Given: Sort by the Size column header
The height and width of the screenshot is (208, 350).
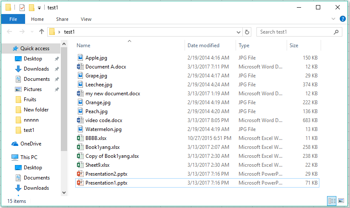Looking at the screenshot, I should point(294,46).
